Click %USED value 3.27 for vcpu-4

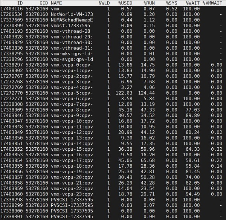pyautogui.click(x=127, y=87)
